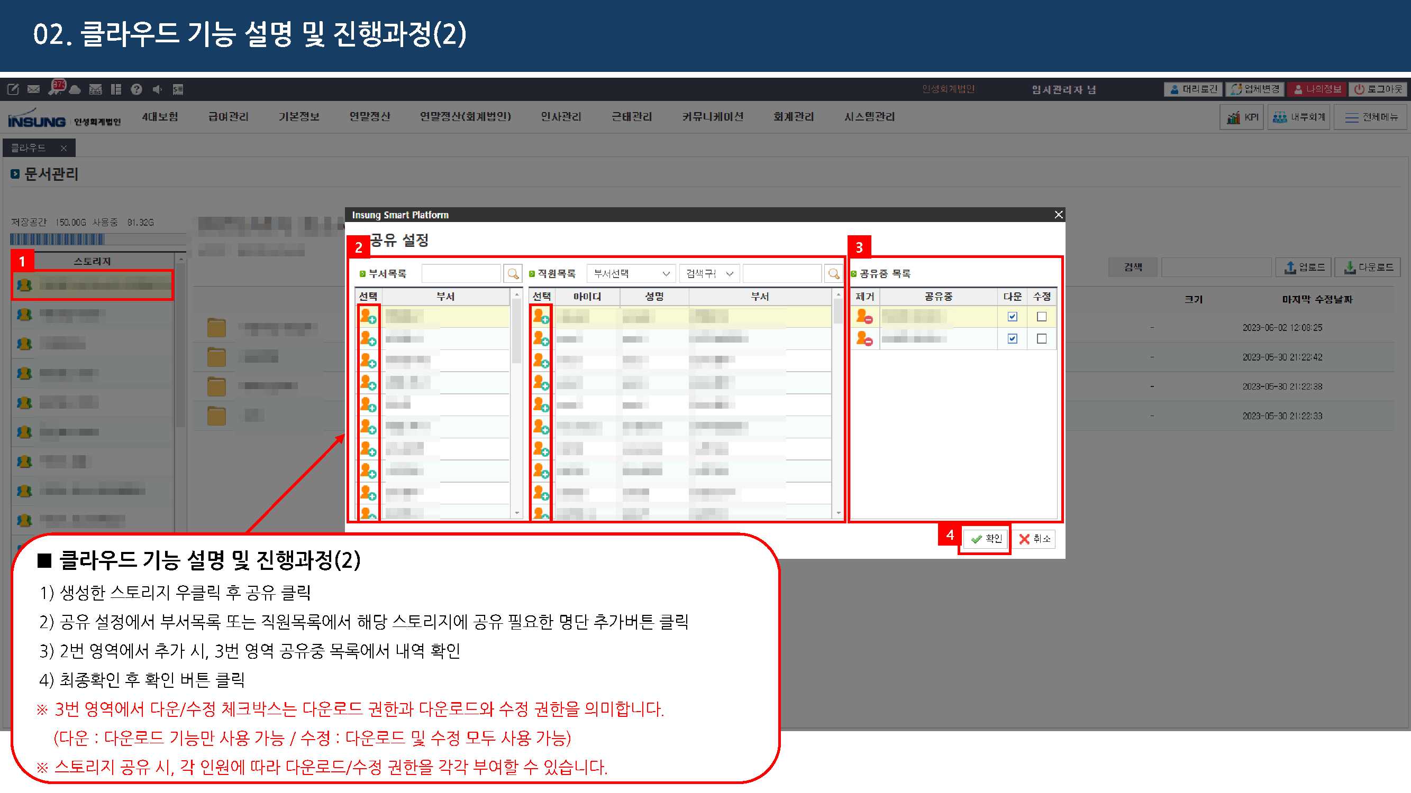The height and width of the screenshot is (793, 1411).
Task: Click the employee search text field
Action: point(781,273)
